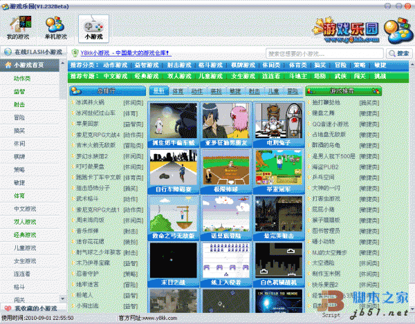415x324 pixels.
Task: Click 格斗游戏 in 推荐分类 bar
Action: tap(211, 65)
